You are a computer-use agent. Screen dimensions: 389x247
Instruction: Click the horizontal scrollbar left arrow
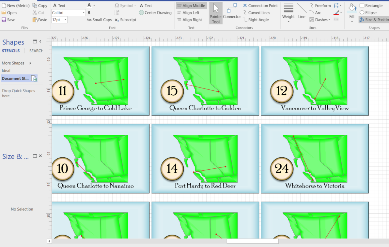(x=49, y=241)
